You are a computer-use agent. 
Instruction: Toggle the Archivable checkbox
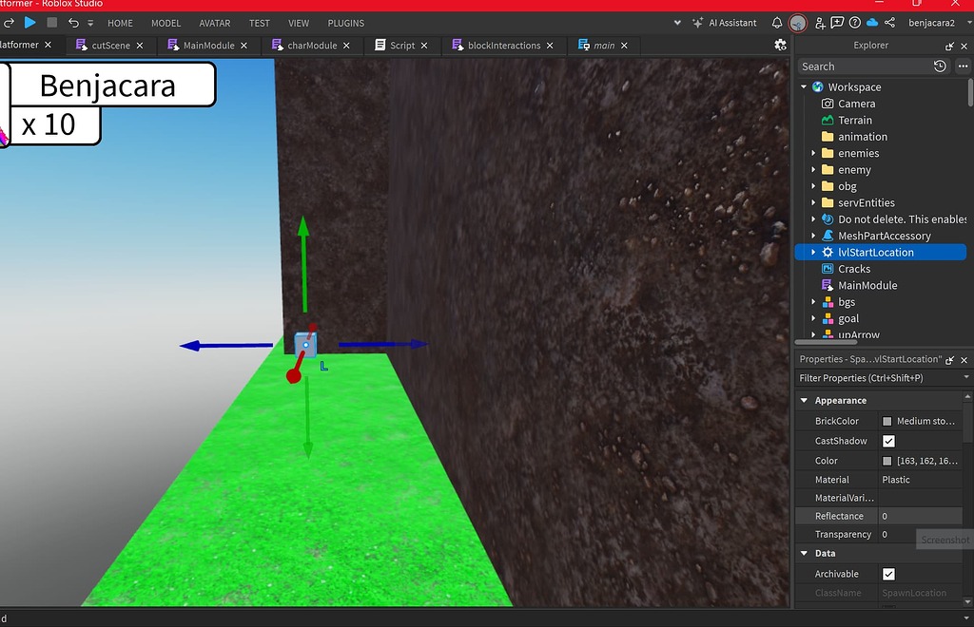pos(889,574)
